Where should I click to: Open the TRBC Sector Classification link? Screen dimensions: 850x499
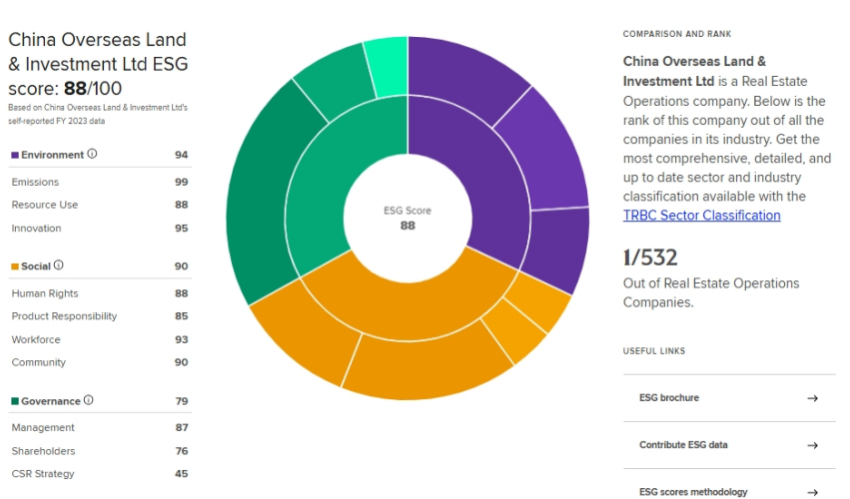coord(701,216)
